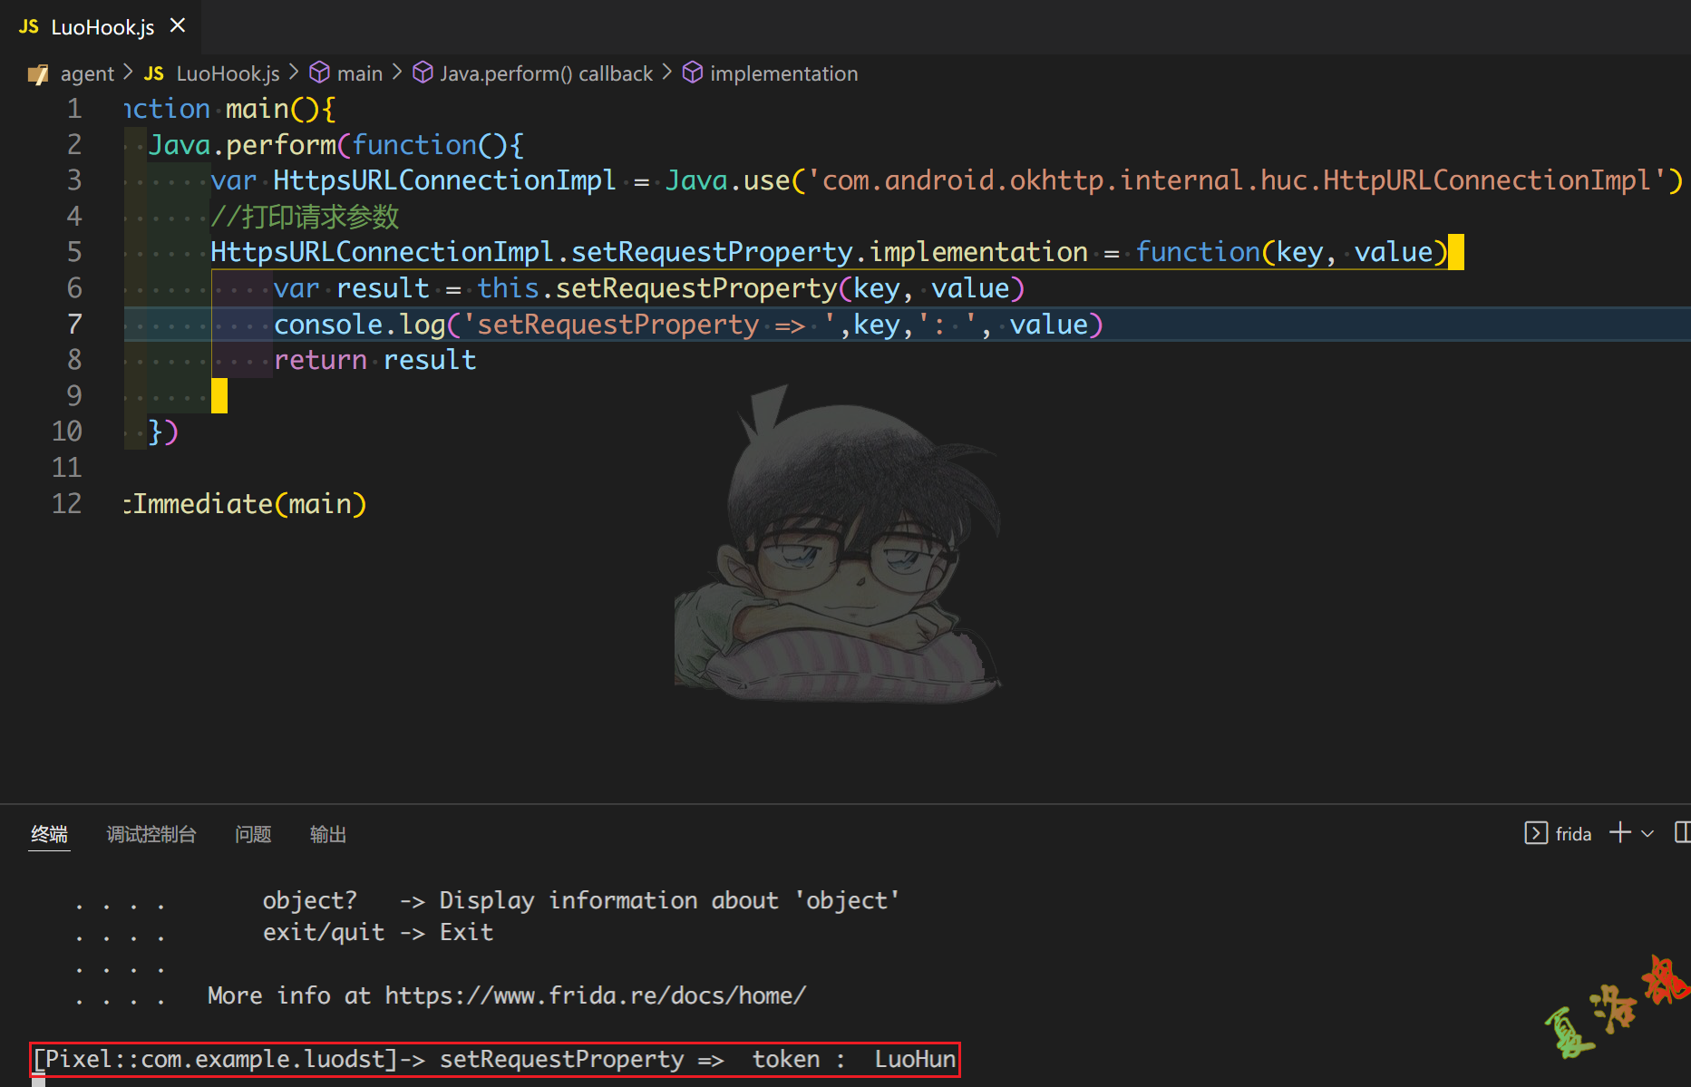Open a new terminal with the plus icon
This screenshot has width=1691, height=1087.
pyautogui.click(x=1620, y=832)
